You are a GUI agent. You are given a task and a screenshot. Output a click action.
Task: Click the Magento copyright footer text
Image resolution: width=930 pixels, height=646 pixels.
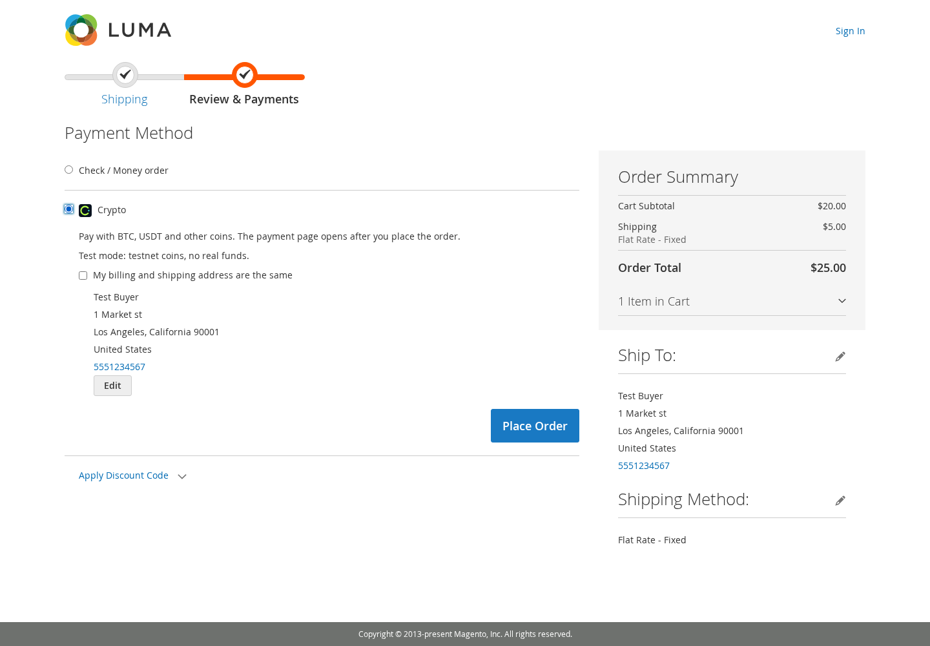[x=465, y=634]
